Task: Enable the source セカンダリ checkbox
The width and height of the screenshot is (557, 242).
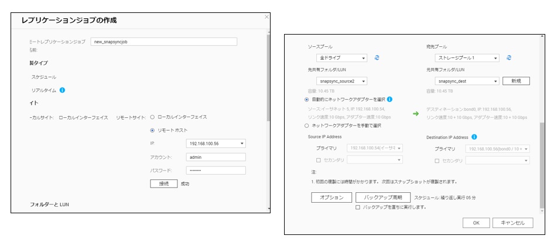Action: tap(318, 160)
